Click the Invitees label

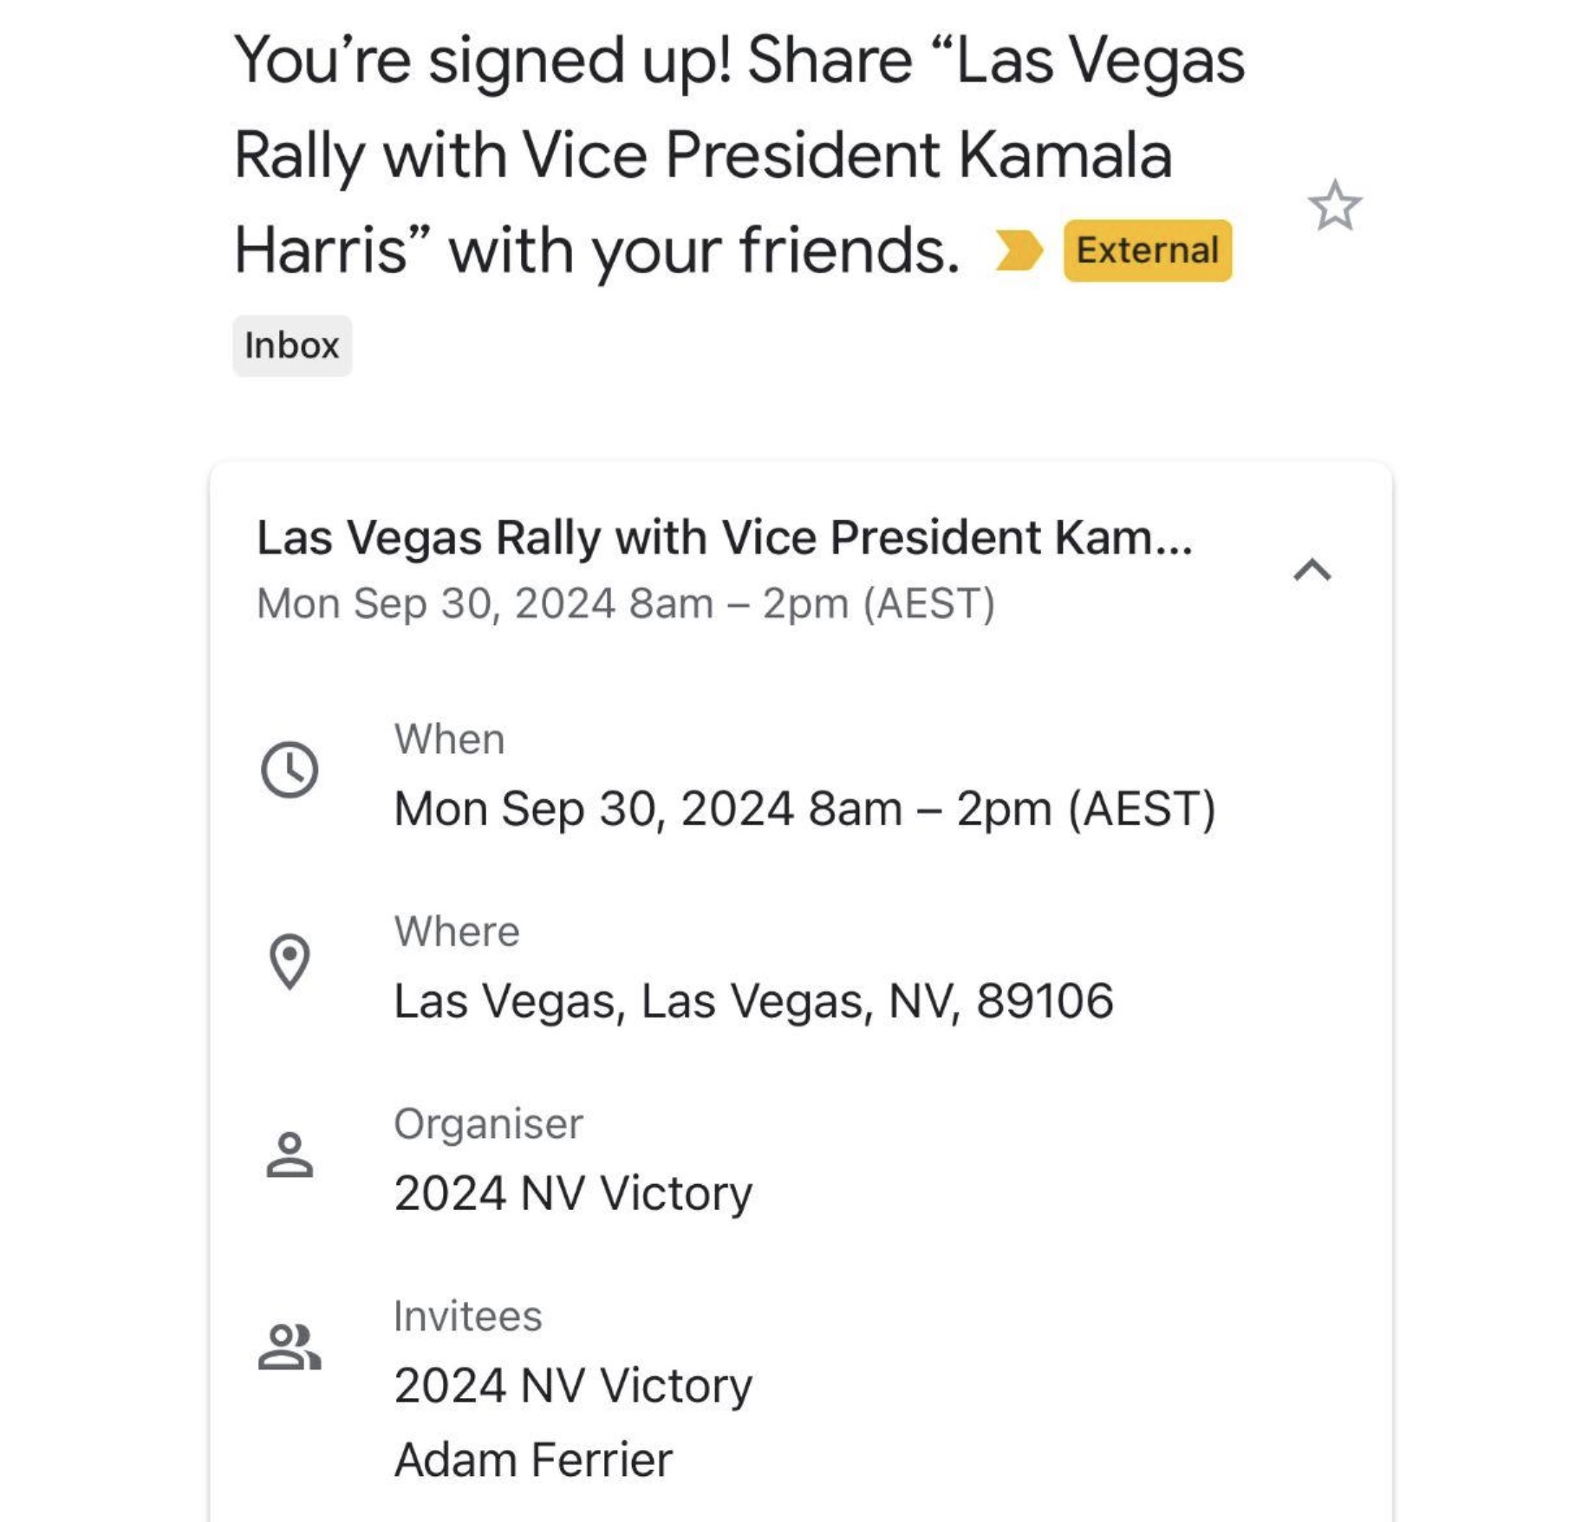tap(468, 1317)
